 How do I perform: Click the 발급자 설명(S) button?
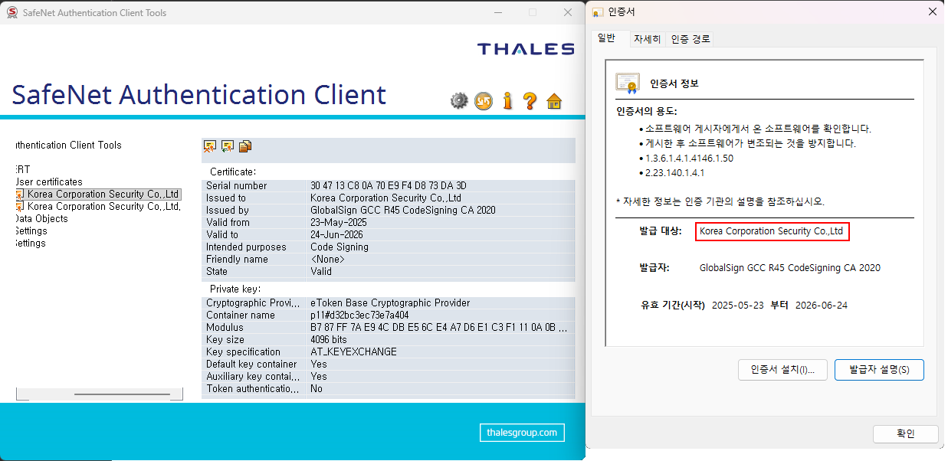tap(878, 370)
